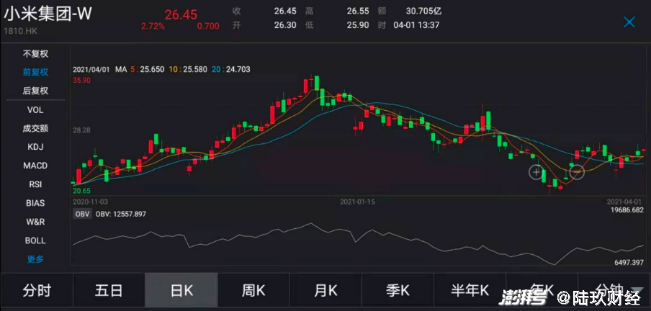The width and height of the screenshot is (651, 311).
Task: Select 不复权 price adjustment mode
Action: click(35, 54)
